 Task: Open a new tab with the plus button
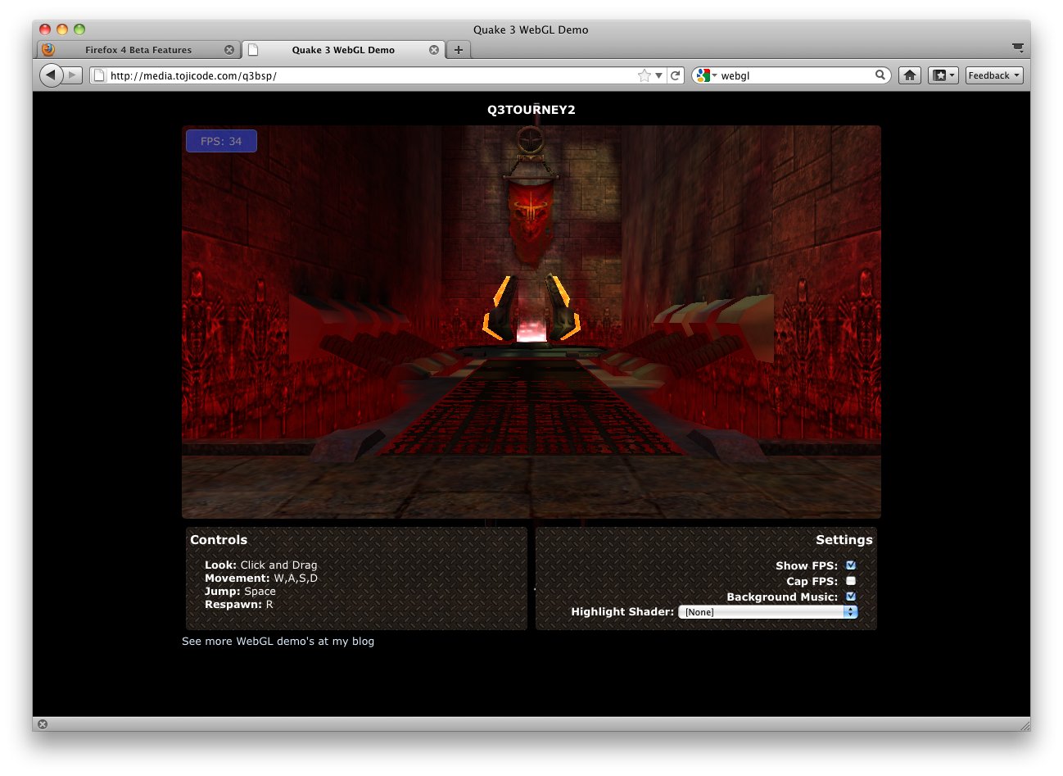[458, 49]
